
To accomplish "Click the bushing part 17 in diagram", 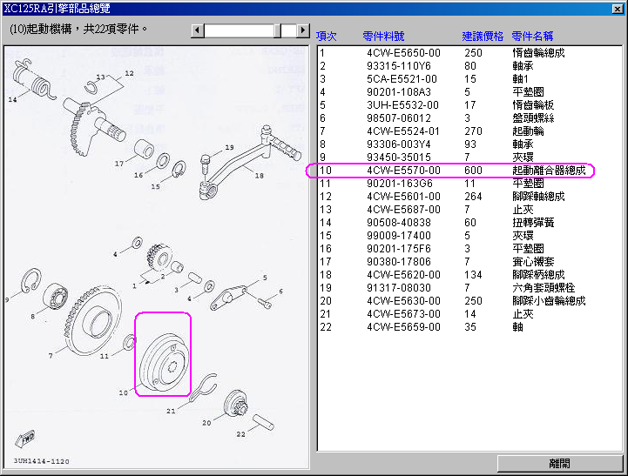I will point(144,149).
